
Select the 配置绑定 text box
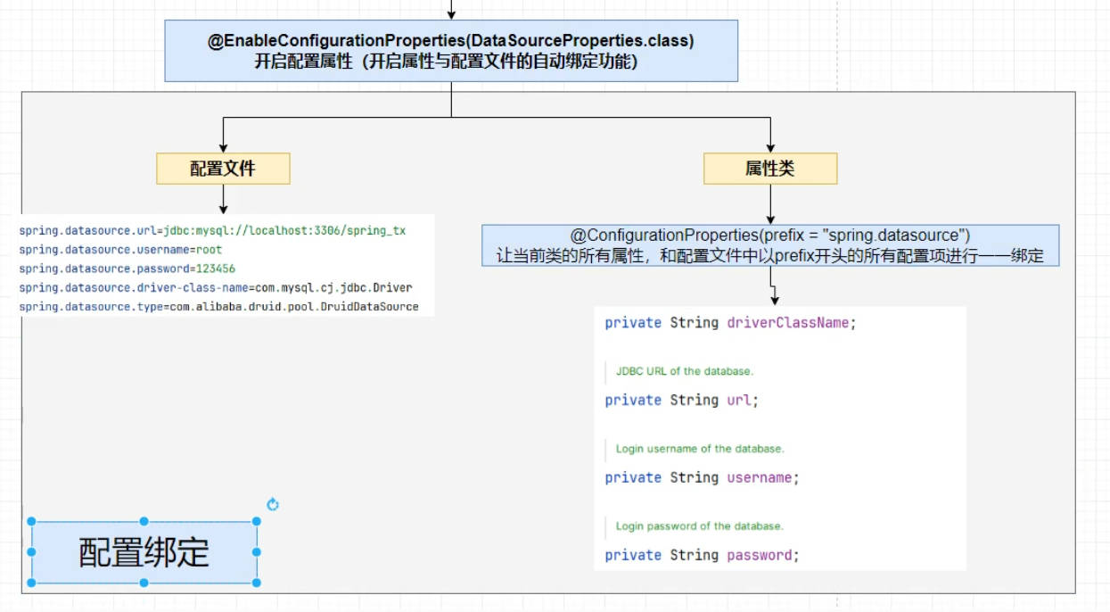144,553
